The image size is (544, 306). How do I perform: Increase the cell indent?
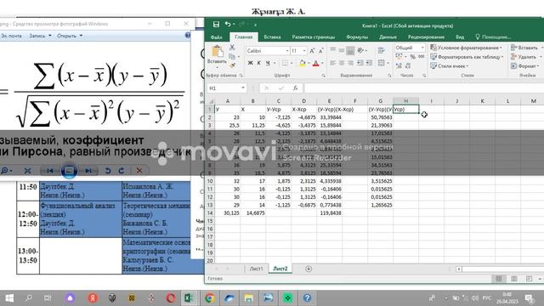(369, 63)
